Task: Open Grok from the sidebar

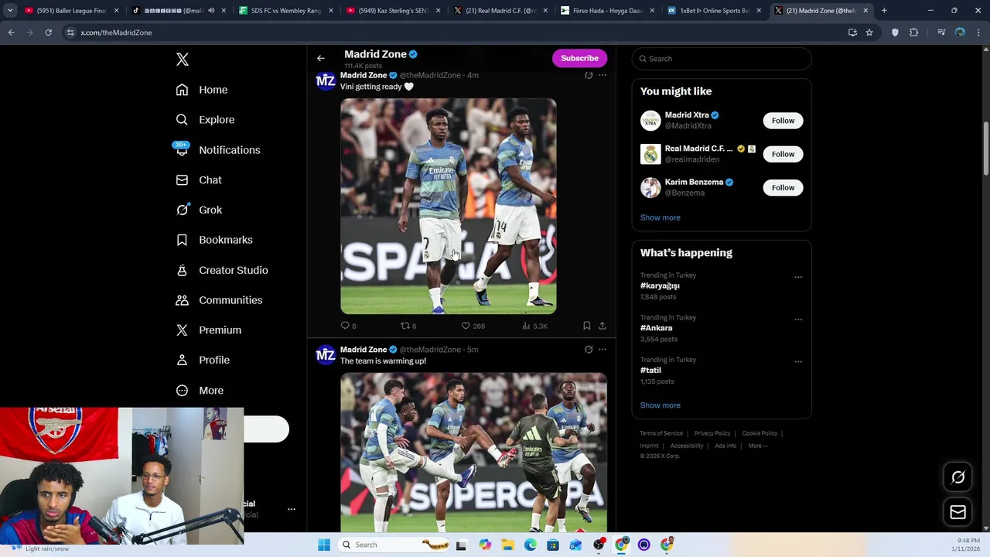Action: pyautogui.click(x=198, y=210)
